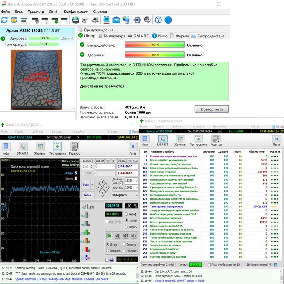Screen dimensions: 284x284
Task: Click the network computer globe icon in Sentinel toolbar
Action: point(126,20)
